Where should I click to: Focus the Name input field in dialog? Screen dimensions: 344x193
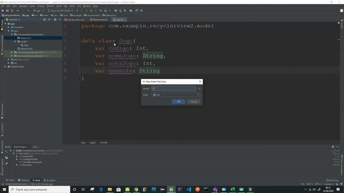click(173, 88)
